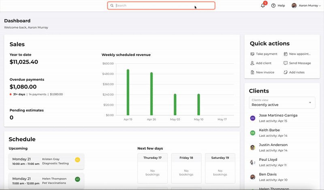324x190 pixels.
Task: Open the notifications bell icon
Action: pyautogui.click(x=263, y=6)
